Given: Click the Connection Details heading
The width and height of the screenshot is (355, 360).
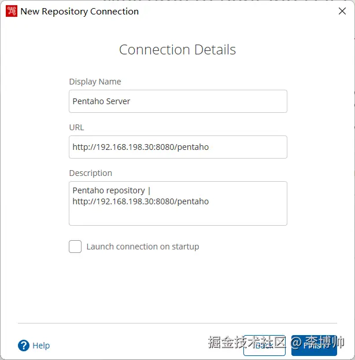Looking at the screenshot, I should point(177,50).
